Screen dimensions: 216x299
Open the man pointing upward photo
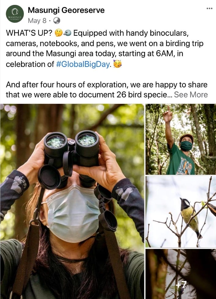[181, 139]
